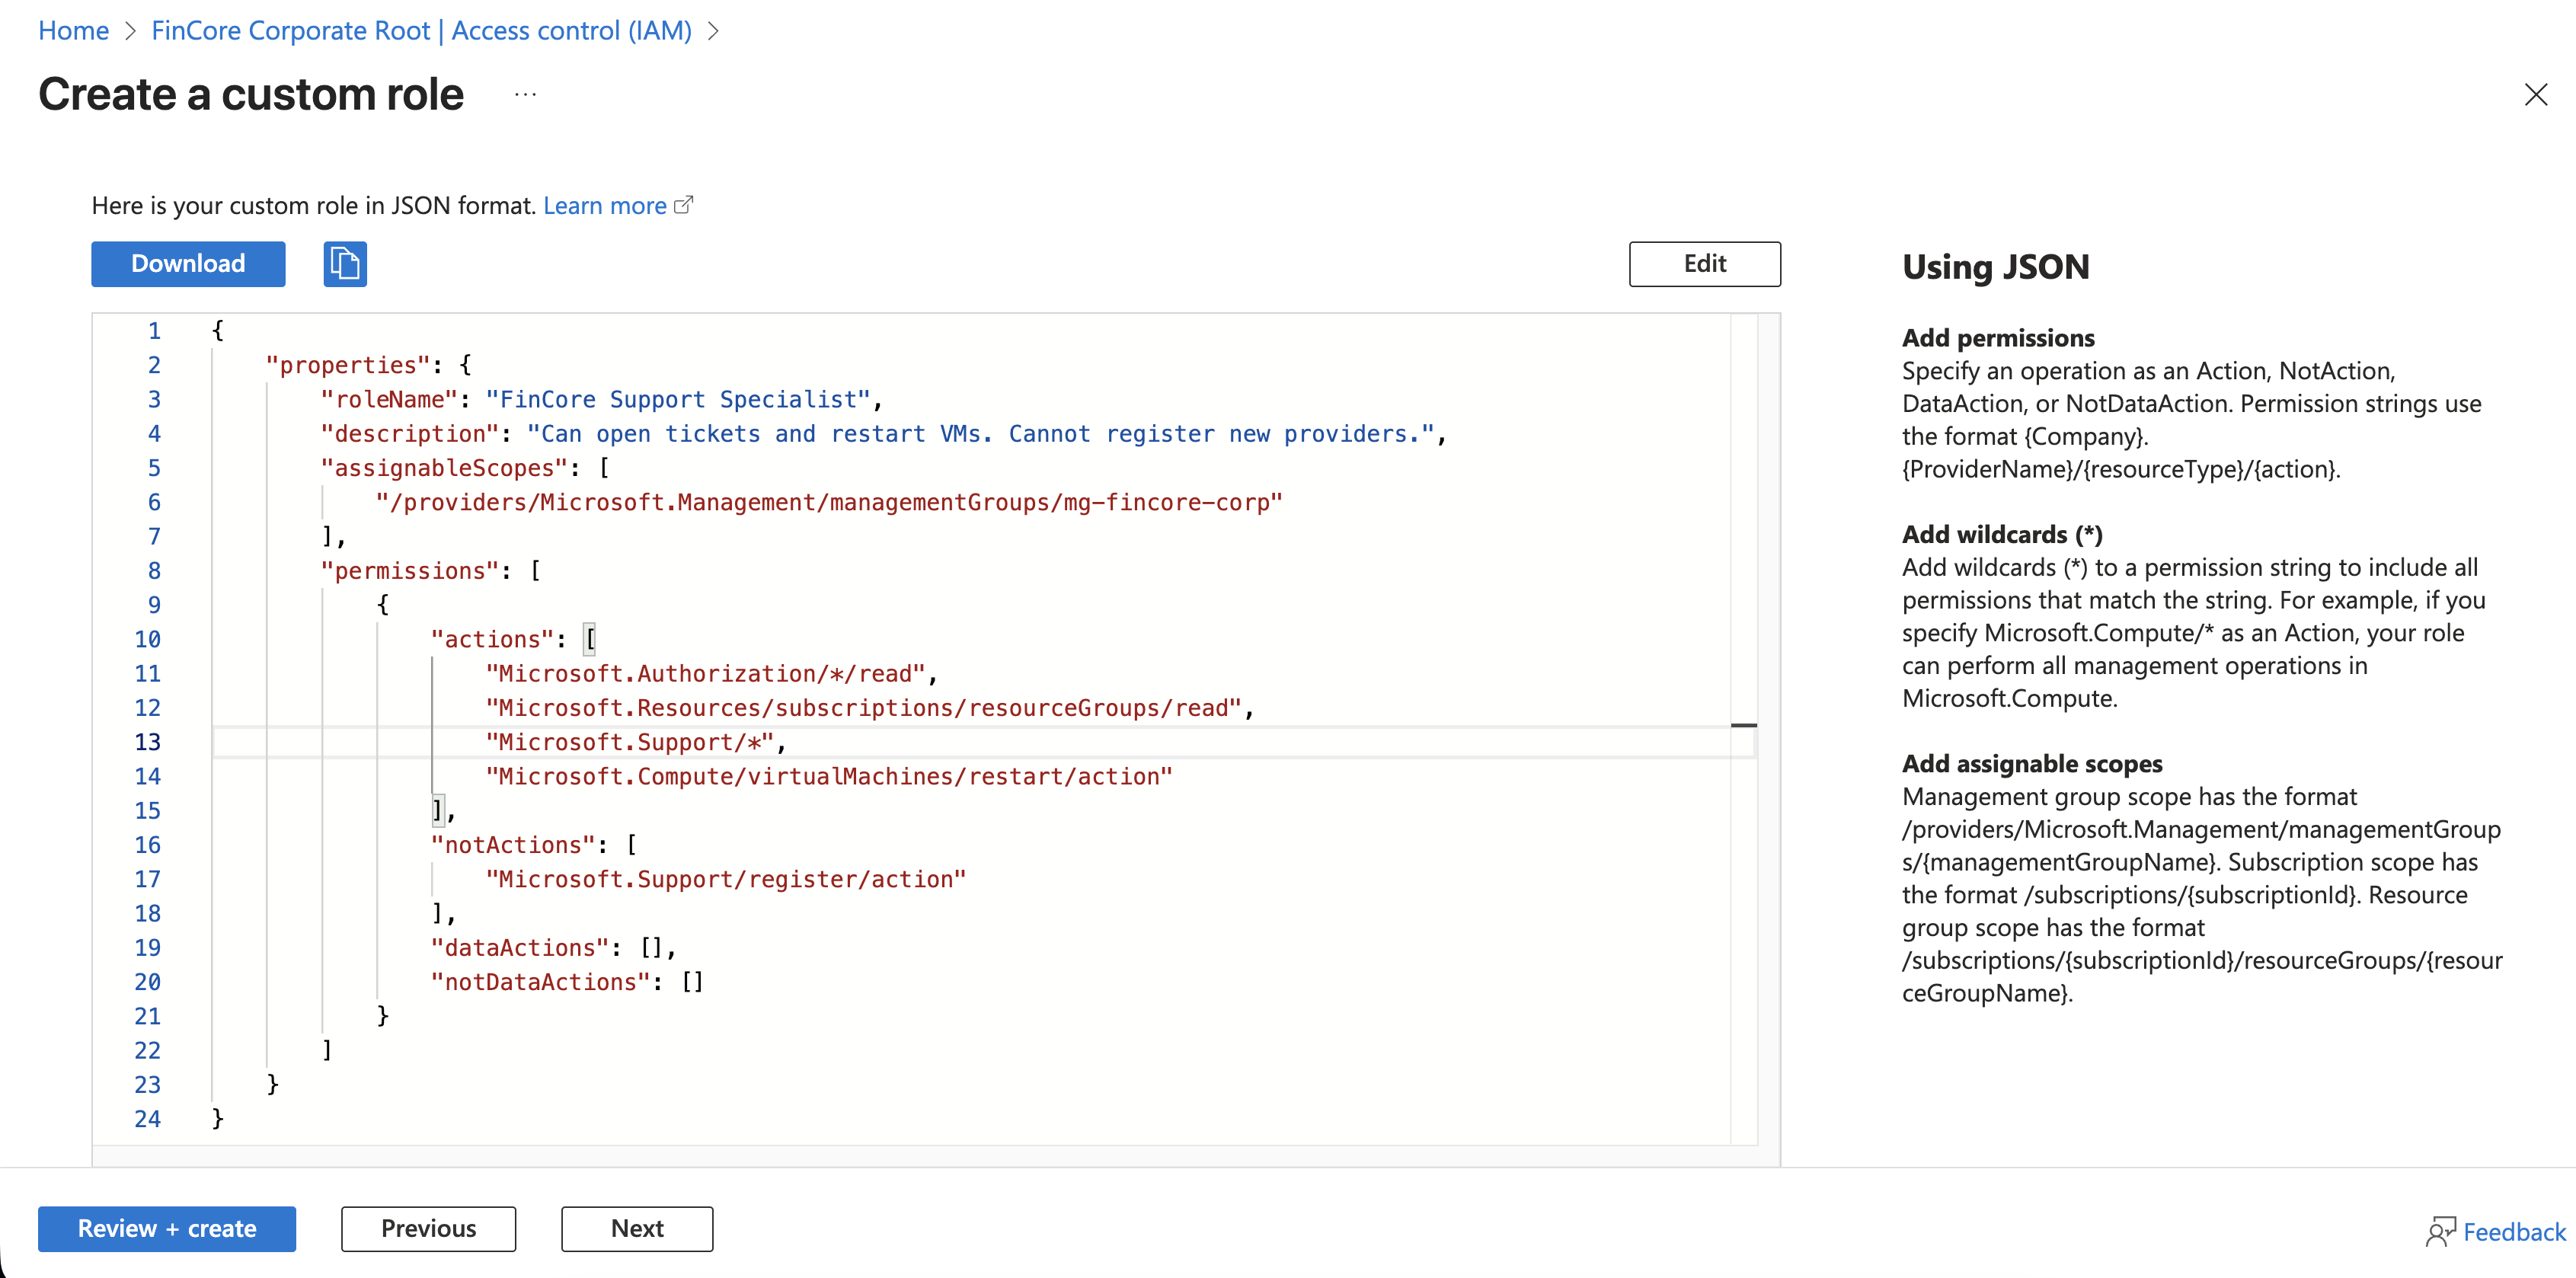Click the copy JSON to clipboard icon
The width and height of the screenshot is (2576, 1278).
[x=345, y=264]
